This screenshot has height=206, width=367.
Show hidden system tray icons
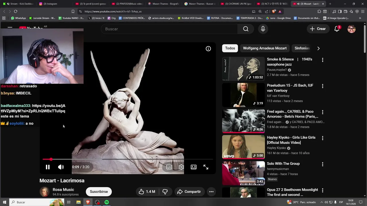[321, 202]
